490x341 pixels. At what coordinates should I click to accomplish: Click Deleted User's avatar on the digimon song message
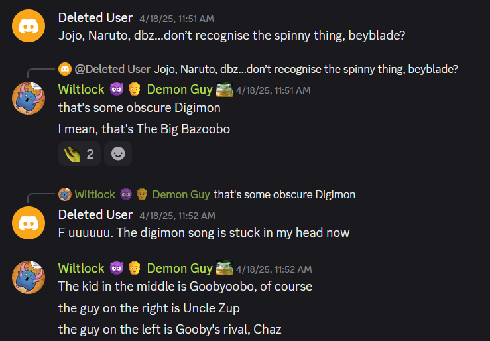[29, 224]
